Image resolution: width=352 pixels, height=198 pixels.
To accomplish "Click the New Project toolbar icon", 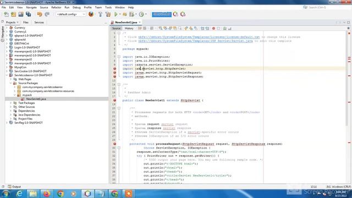I will (13, 14).
